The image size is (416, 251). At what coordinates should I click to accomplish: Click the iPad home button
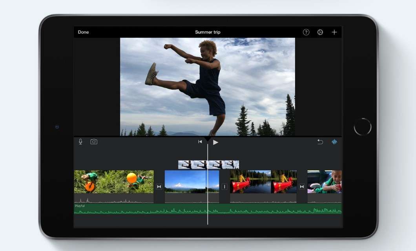coord(362,127)
